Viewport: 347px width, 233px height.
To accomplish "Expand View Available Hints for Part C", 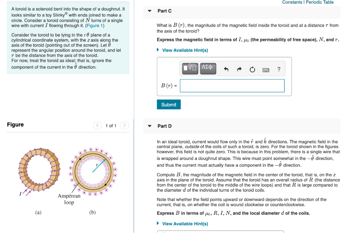I will pos(185,50).
